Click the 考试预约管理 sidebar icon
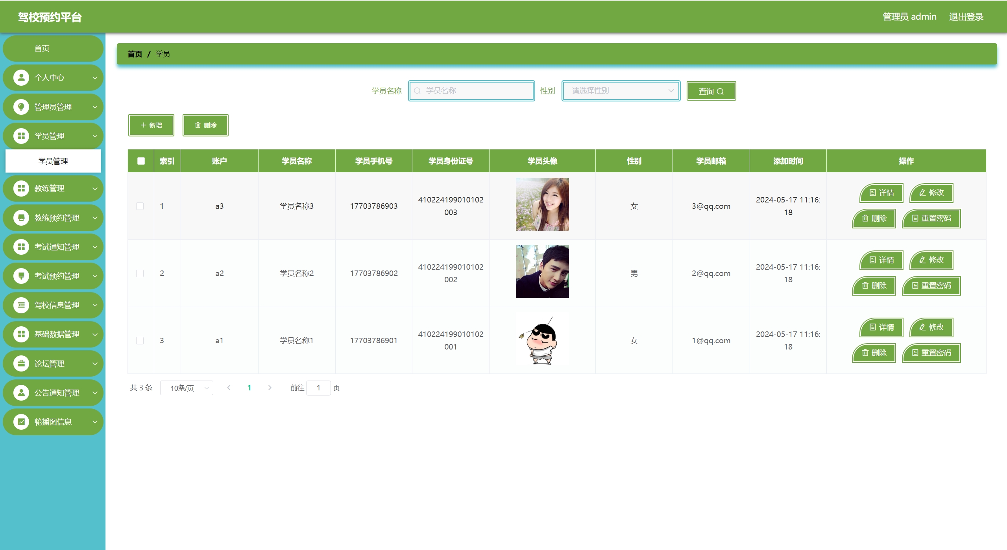Screen dimensions: 1007x550 click(21, 276)
